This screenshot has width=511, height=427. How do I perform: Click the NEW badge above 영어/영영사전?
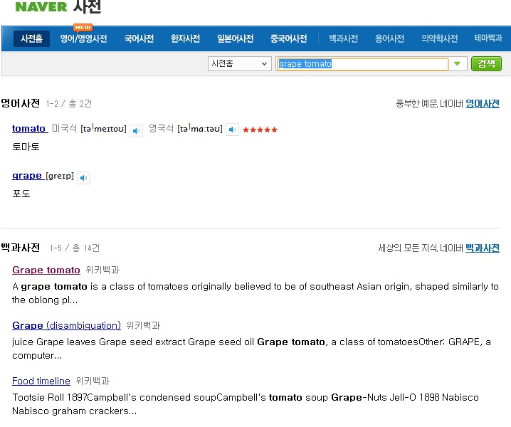pos(83,27)
